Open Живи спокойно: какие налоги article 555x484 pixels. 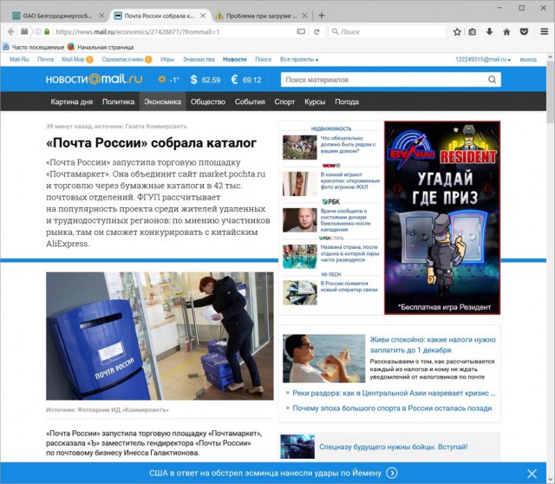(x=433, y=345)
